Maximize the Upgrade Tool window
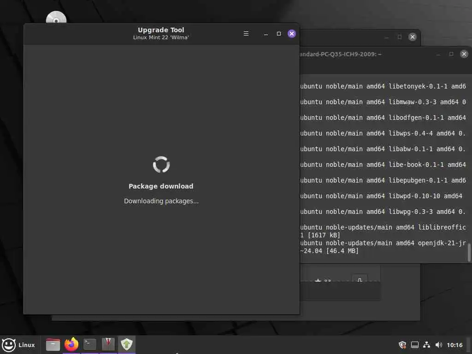Viewport: 472px width, 354px height. (279, 34)
